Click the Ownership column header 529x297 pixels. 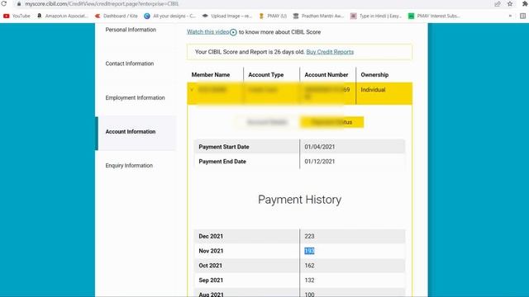coord(374,75)
